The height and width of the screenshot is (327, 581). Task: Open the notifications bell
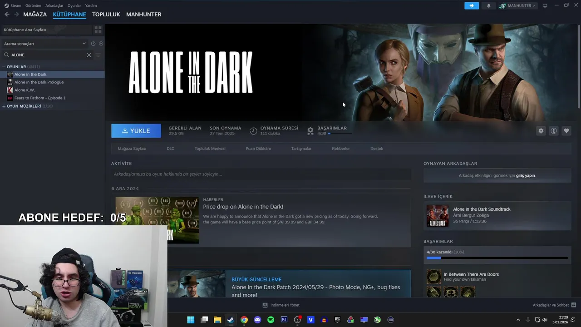coord(489,5)
